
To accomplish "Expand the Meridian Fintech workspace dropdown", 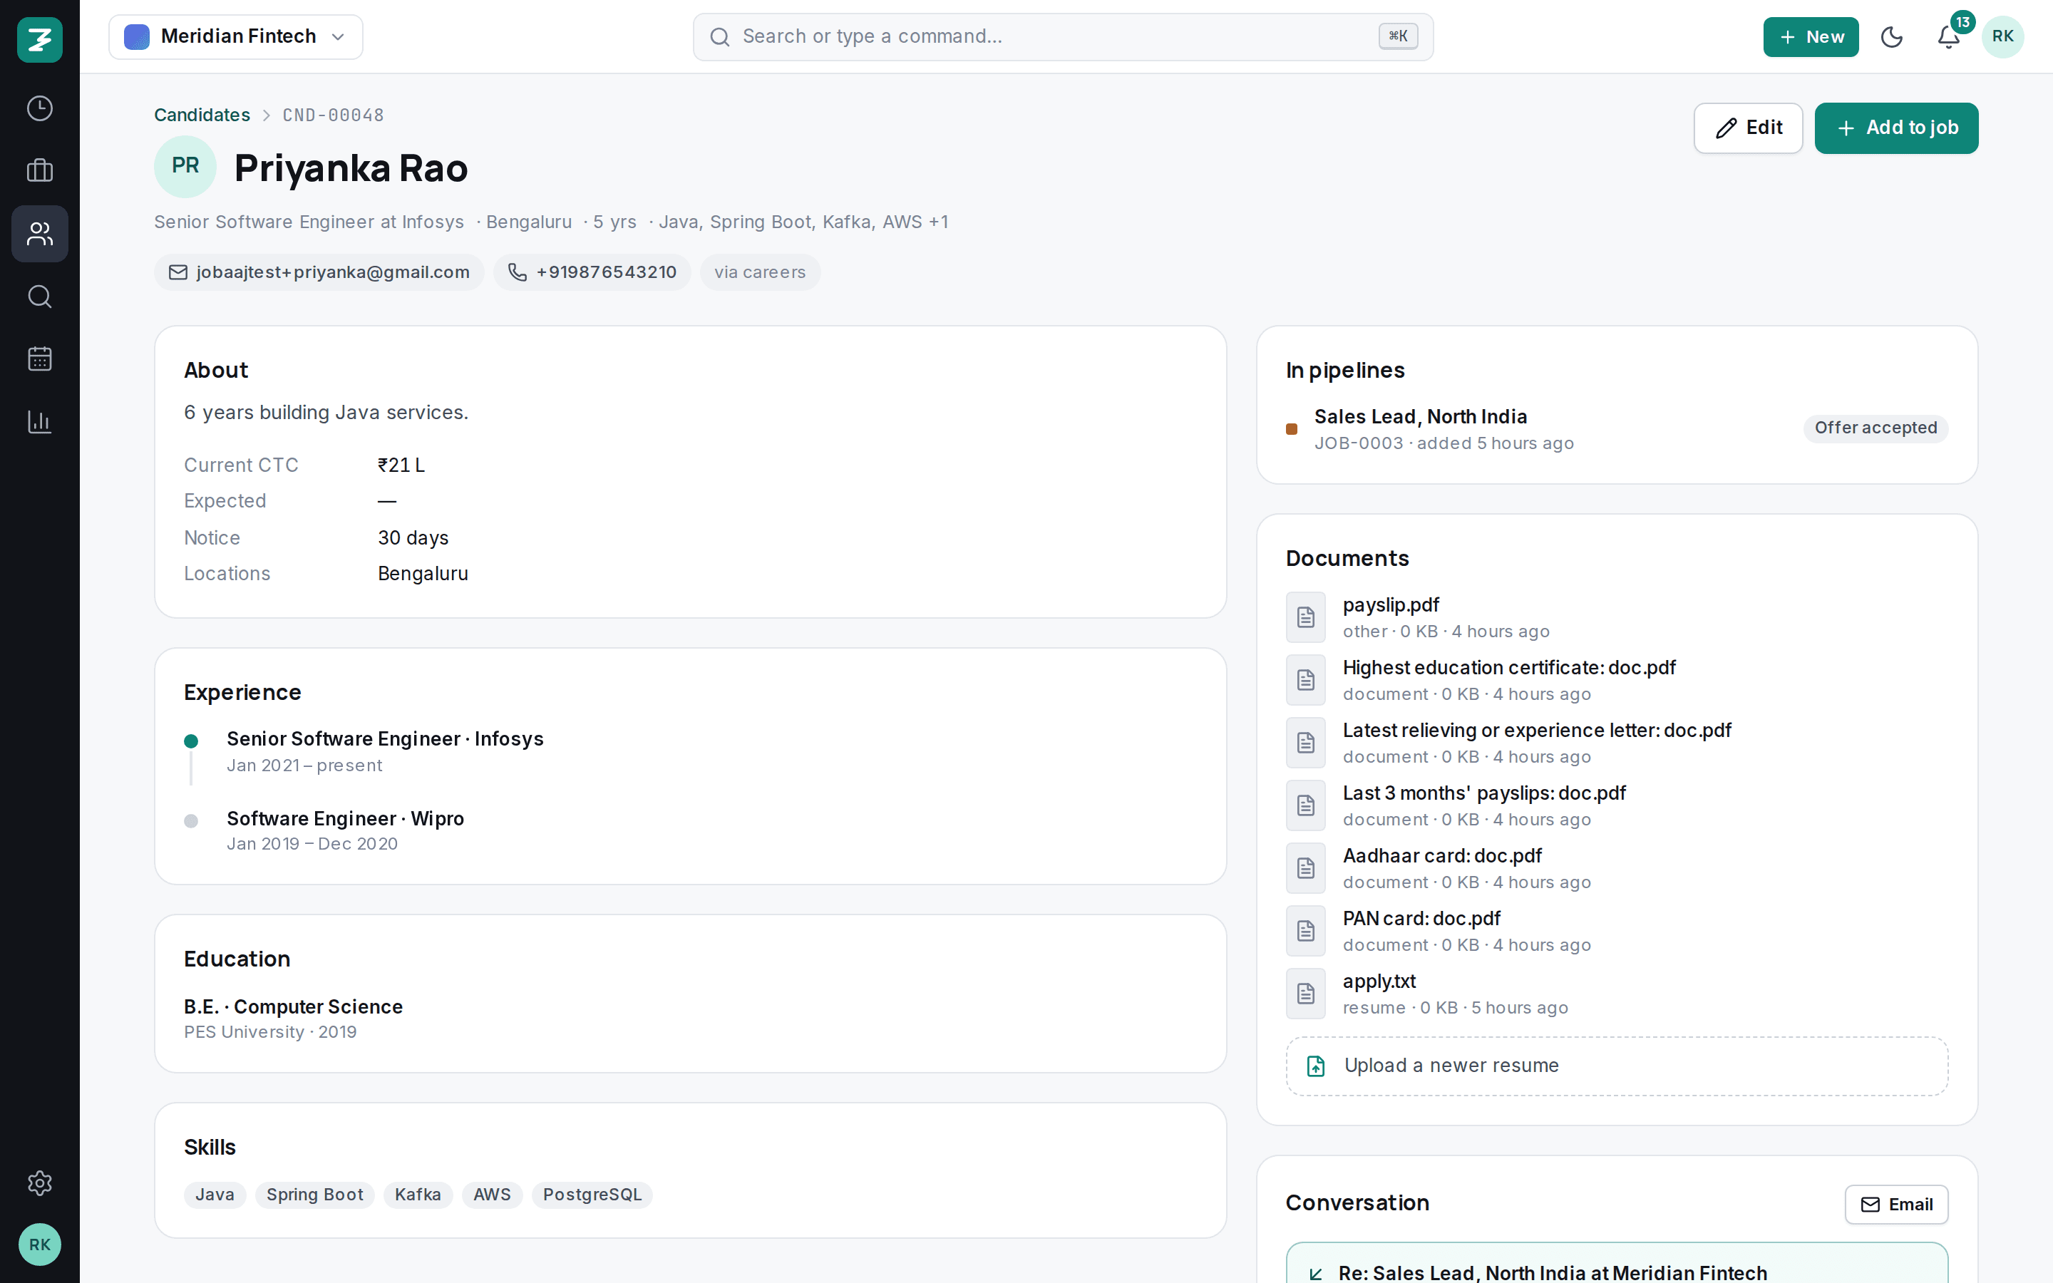I will [236, 36].
